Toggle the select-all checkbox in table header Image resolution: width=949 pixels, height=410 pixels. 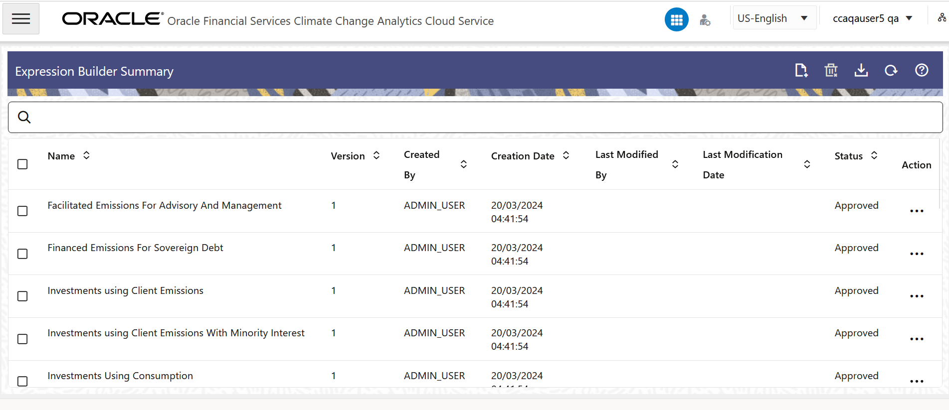tap(22, 164)
